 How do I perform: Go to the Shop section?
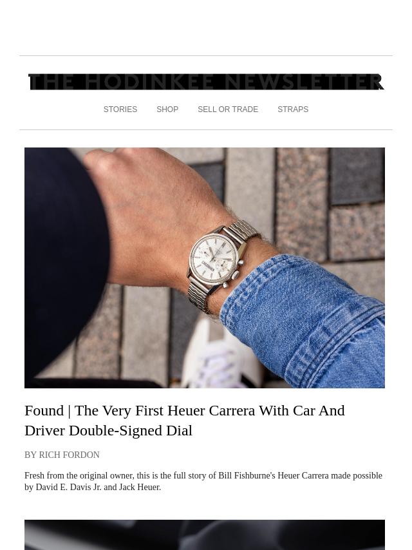click(167, 109)
